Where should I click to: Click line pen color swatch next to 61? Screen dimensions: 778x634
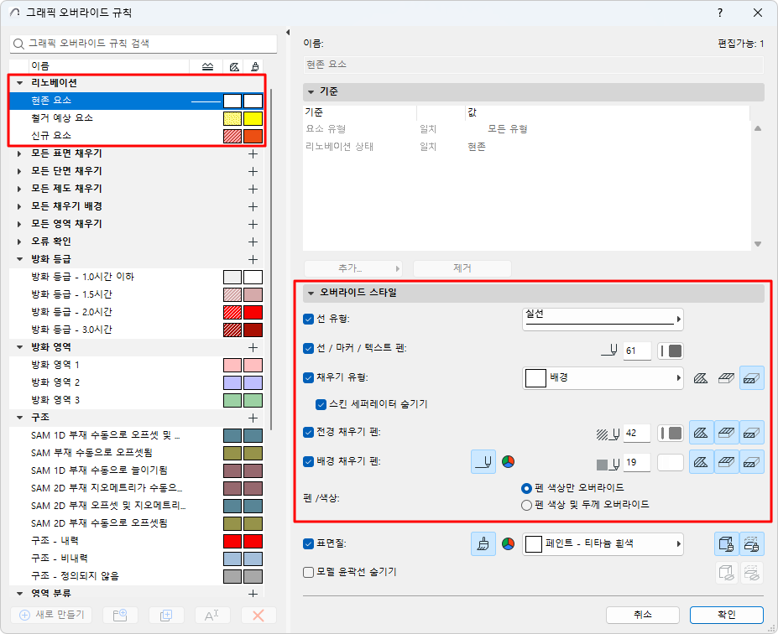pos(671,351)
